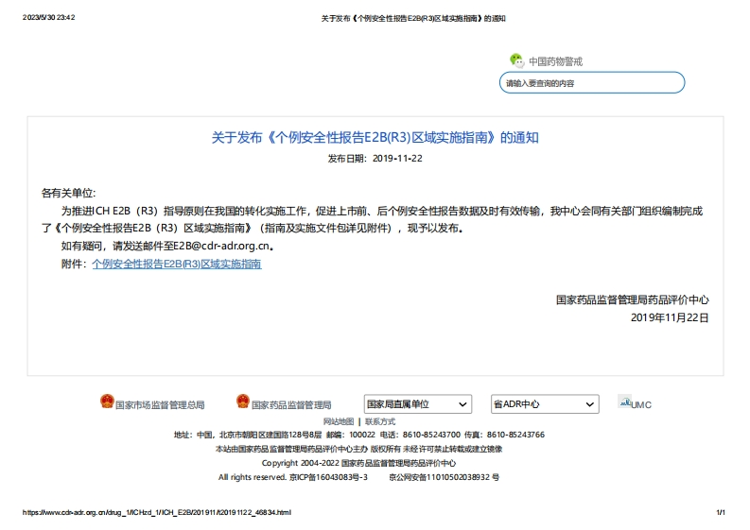Open the 国家药品监督管理局 link

coord(291,404)
